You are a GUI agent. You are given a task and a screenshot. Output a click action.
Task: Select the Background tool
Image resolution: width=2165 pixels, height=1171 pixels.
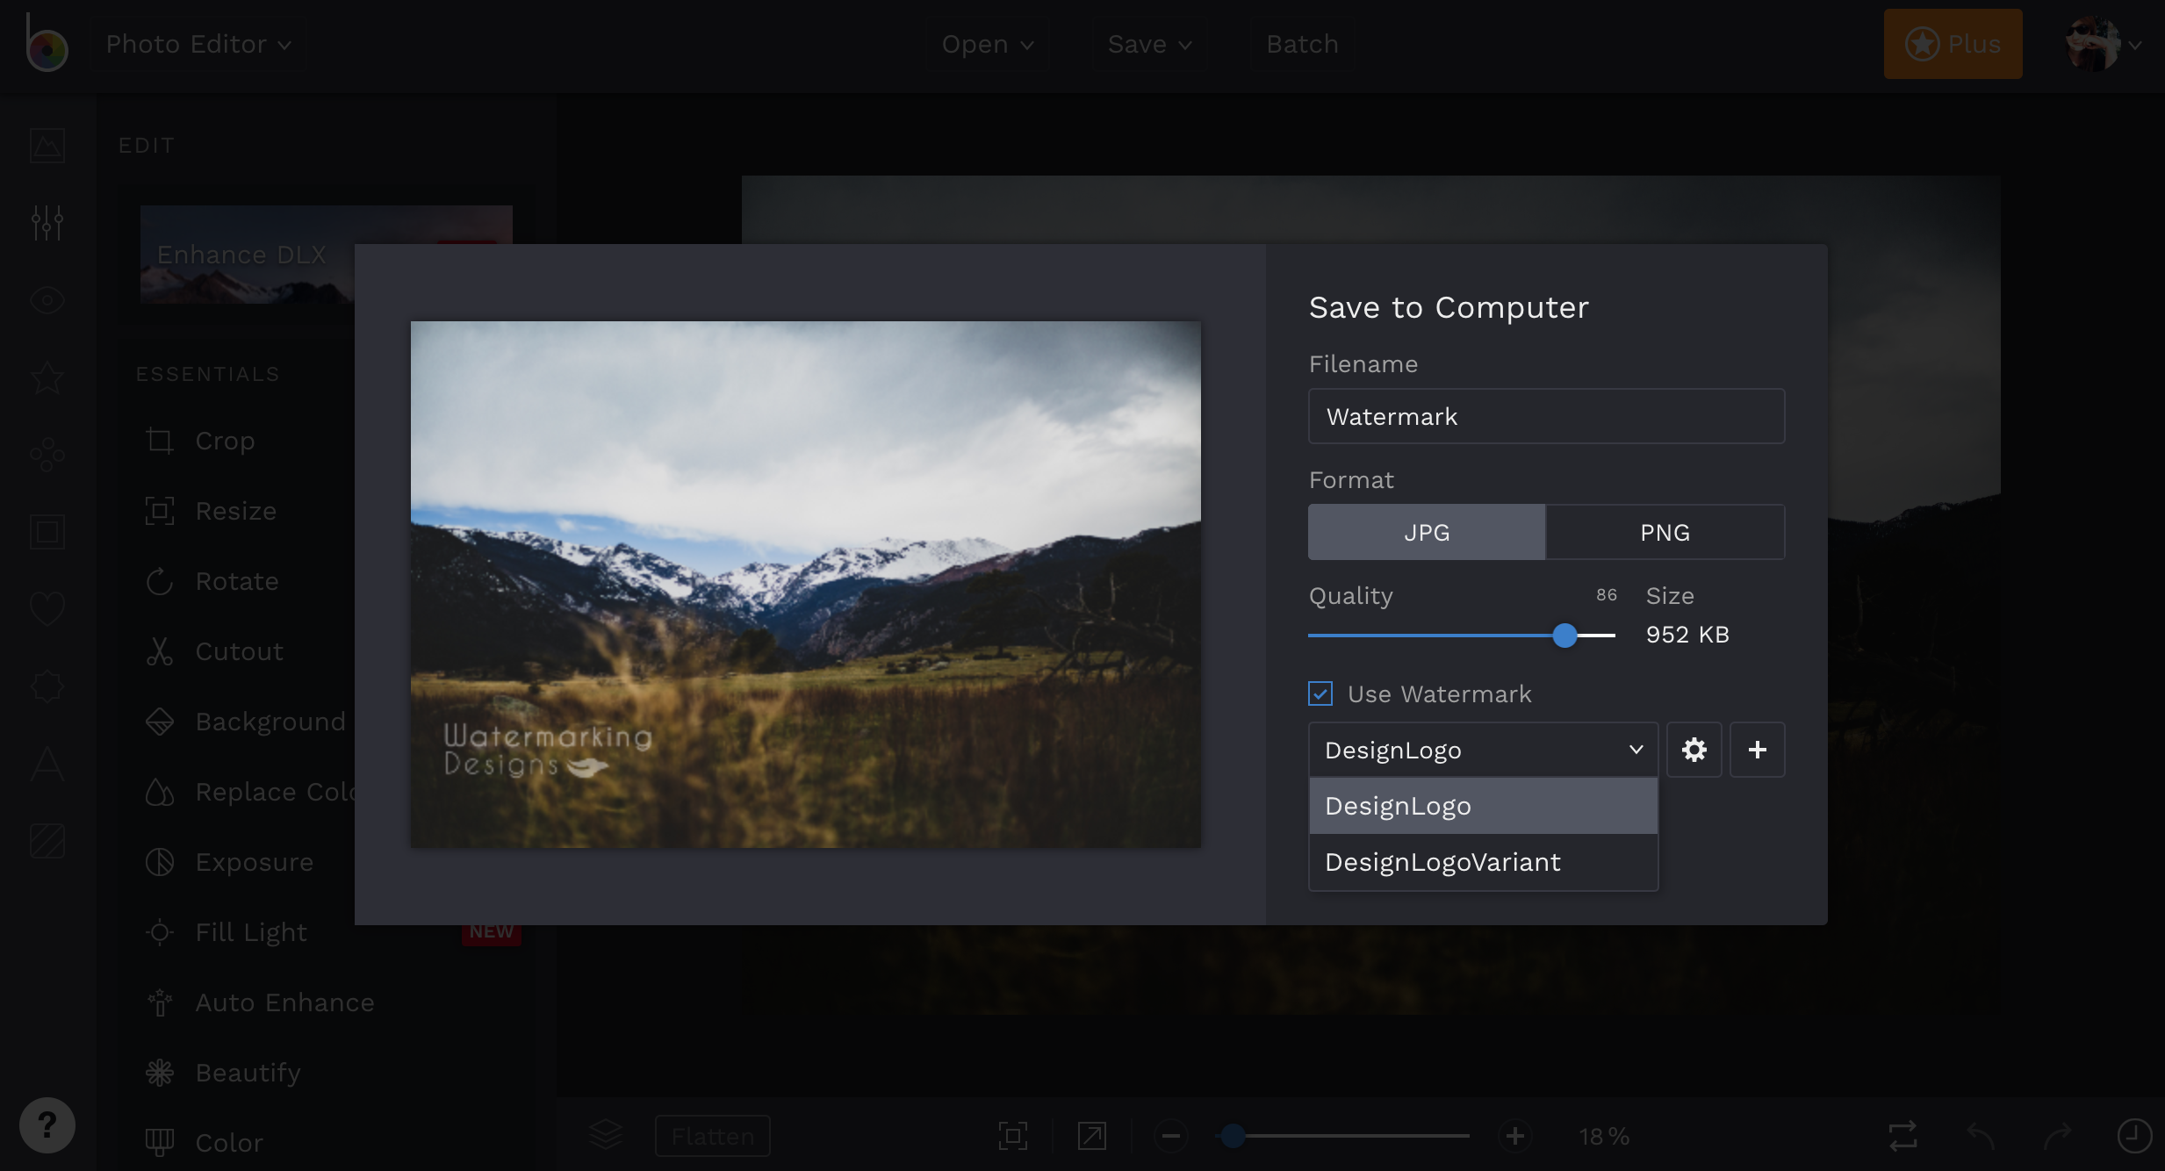click(246, 722)
